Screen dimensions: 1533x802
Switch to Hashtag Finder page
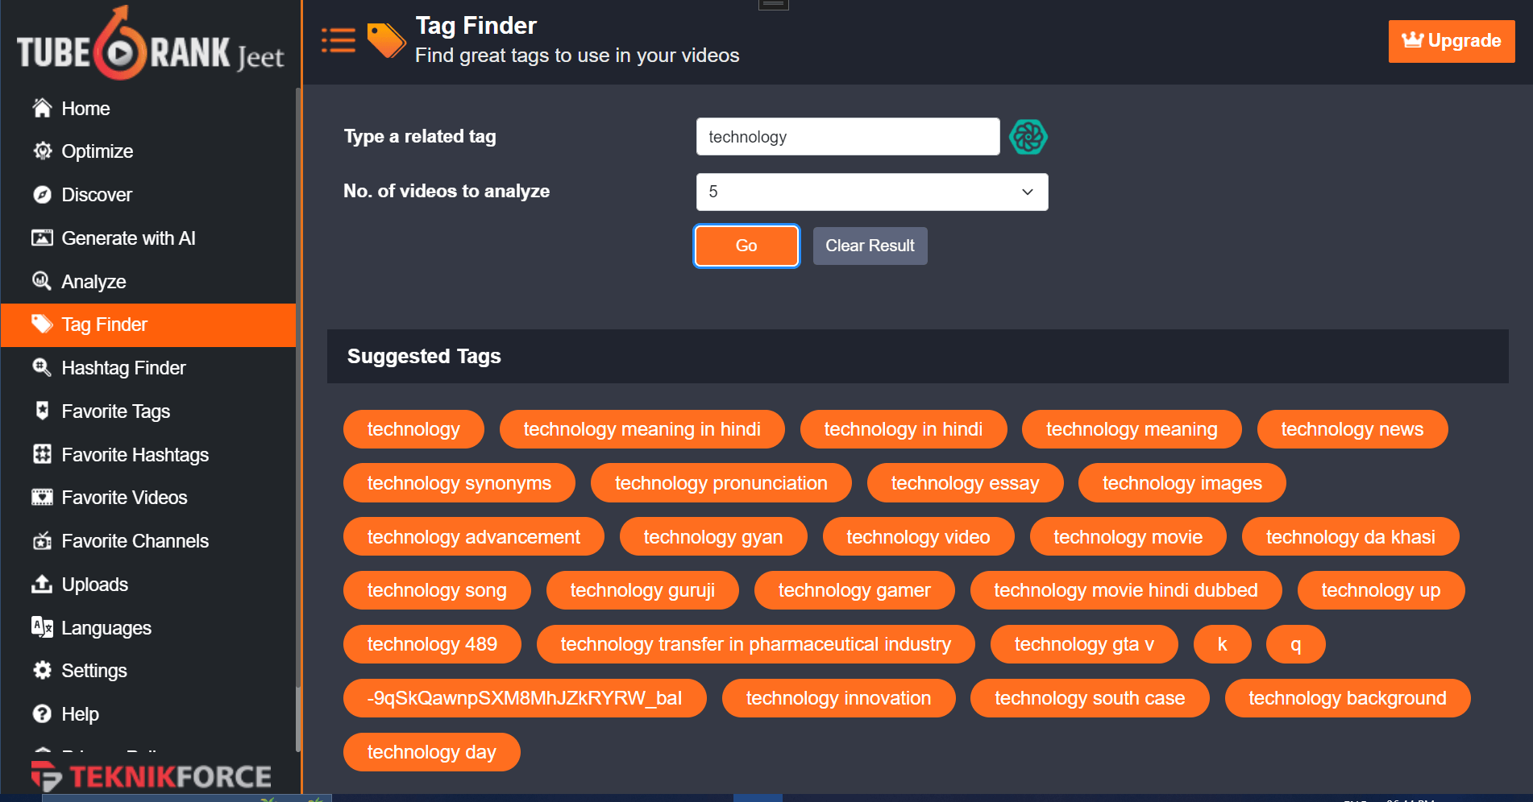coord(148,368)
